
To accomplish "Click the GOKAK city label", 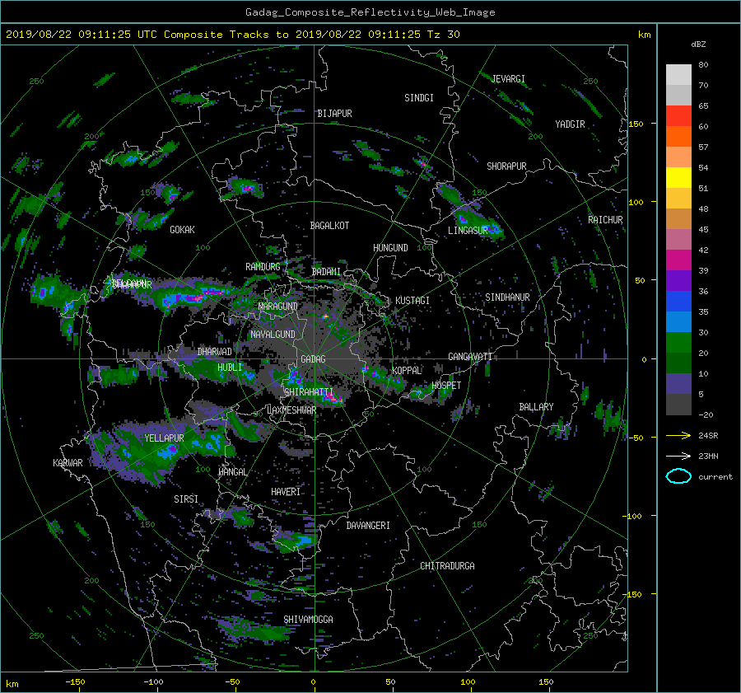I will click(x=183, y=230).
